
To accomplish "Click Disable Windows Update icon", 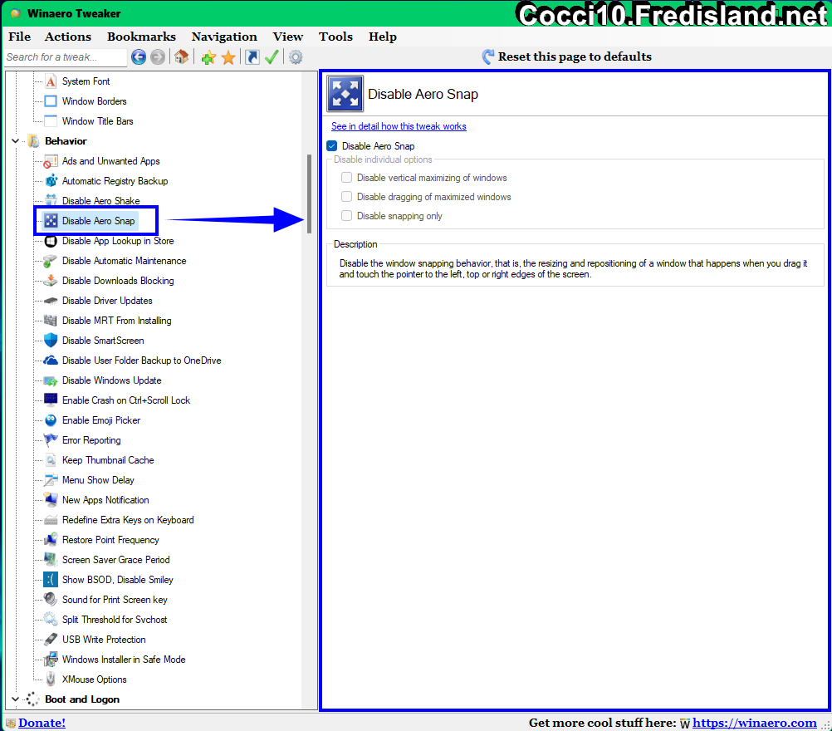I will tap(51, 380).
